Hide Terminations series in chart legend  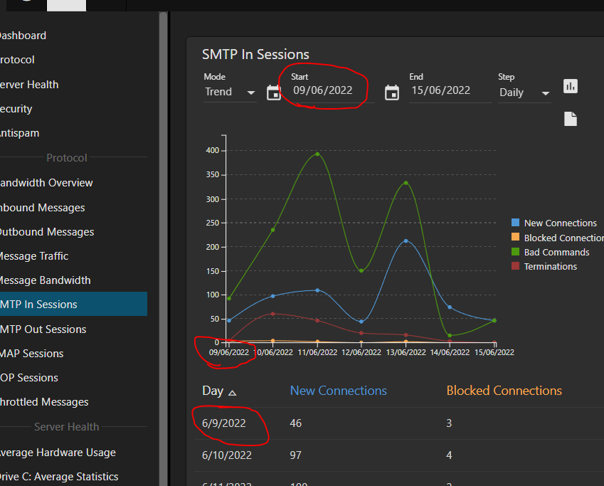point(550,266)
